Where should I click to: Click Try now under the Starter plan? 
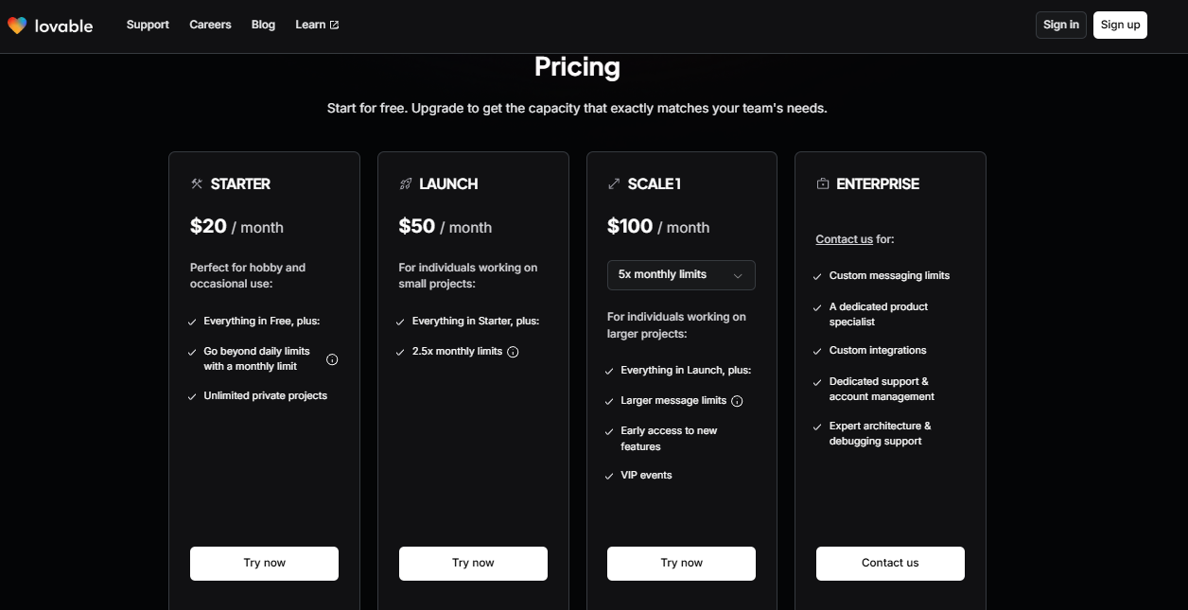tap(264, 563)
